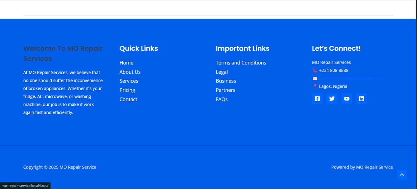417x189 pixels.
Task: Click the Let's Connect! heading
Action: 336,49
